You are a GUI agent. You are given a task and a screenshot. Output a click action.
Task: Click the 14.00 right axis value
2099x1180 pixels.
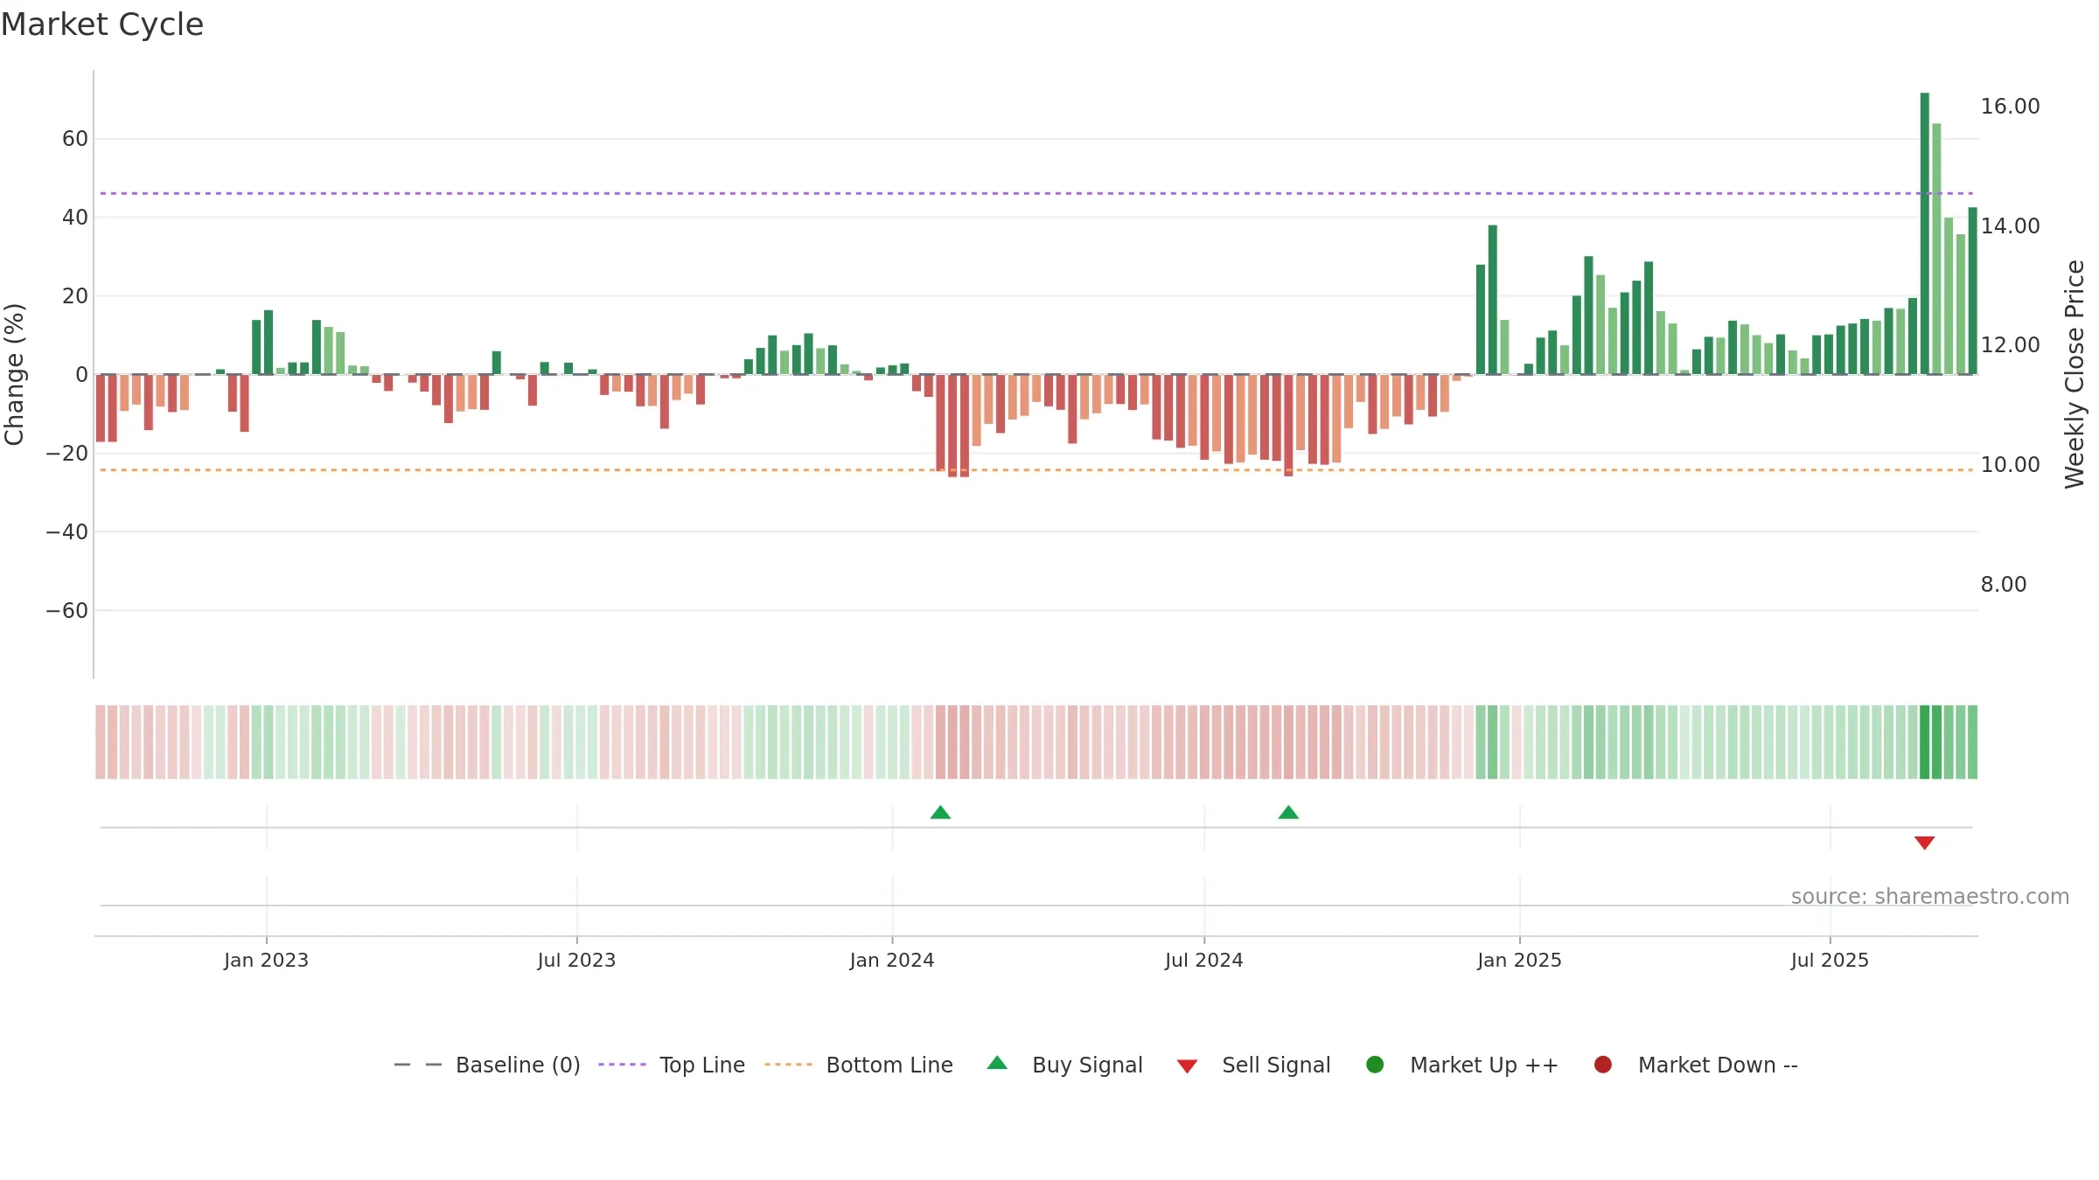pyautogui.click(x=2010, y=226)
